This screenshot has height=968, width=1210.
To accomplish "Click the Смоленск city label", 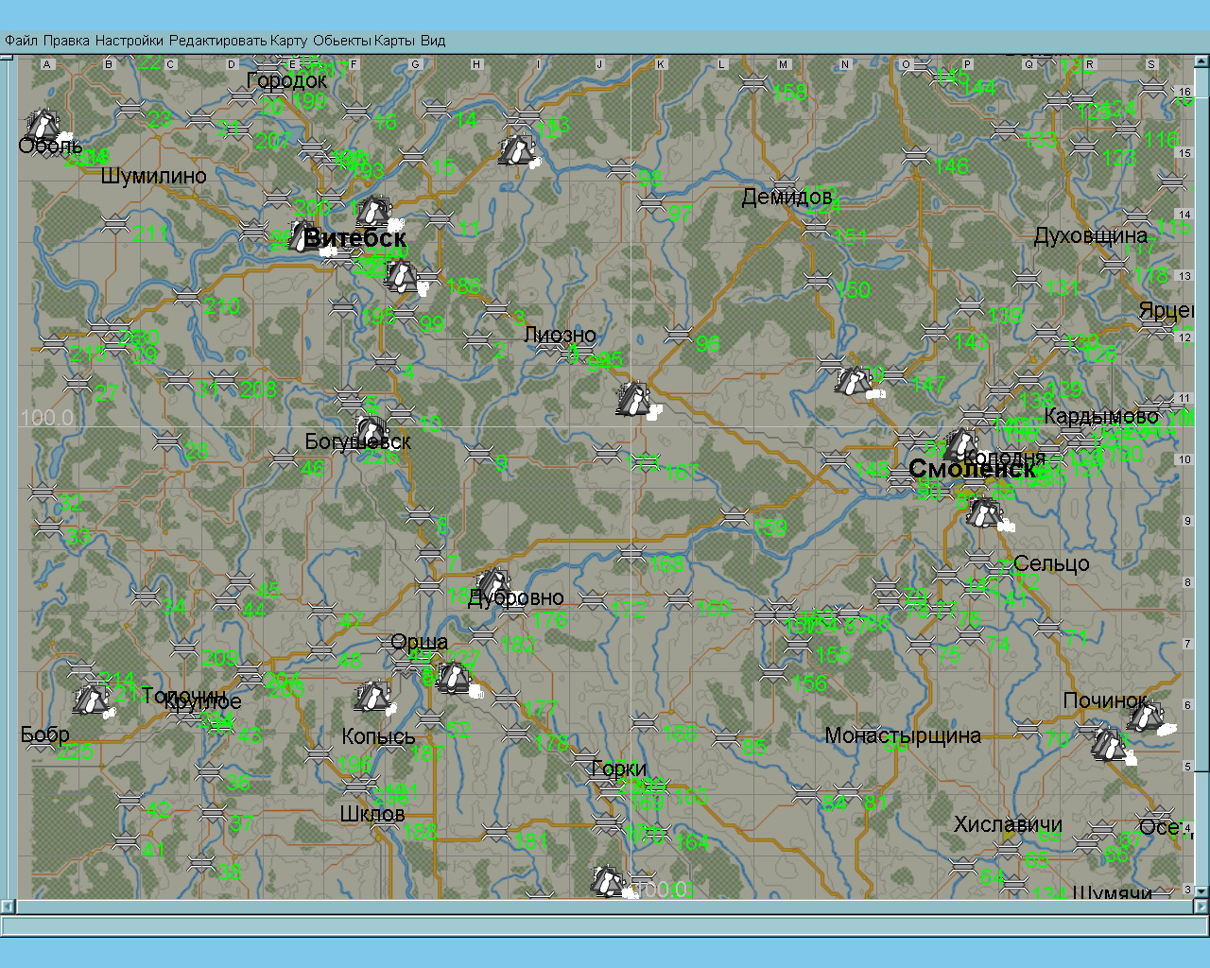I will click(x=972, y=469).
